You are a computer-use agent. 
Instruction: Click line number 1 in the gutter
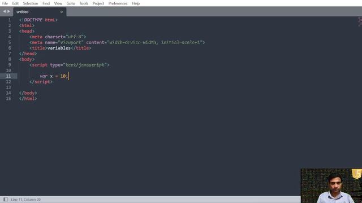coord(10,20)
